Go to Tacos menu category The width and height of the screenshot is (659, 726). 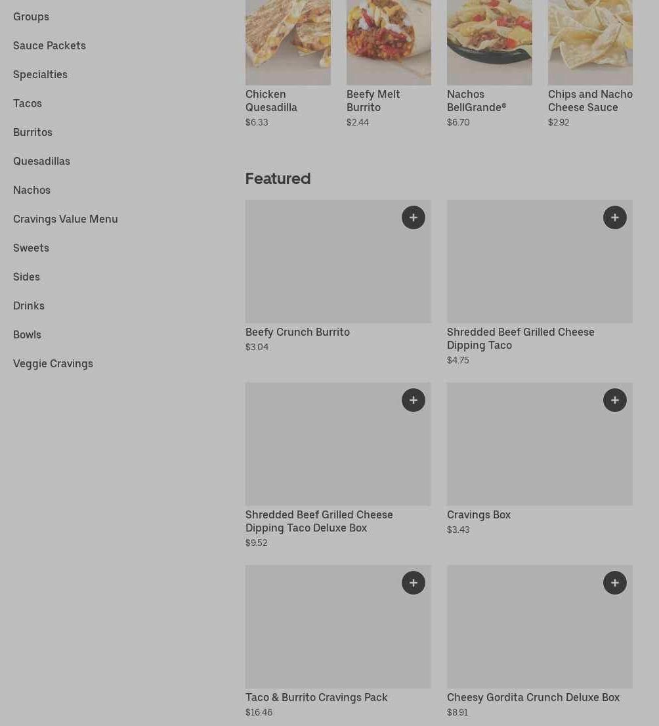(28, 103)
